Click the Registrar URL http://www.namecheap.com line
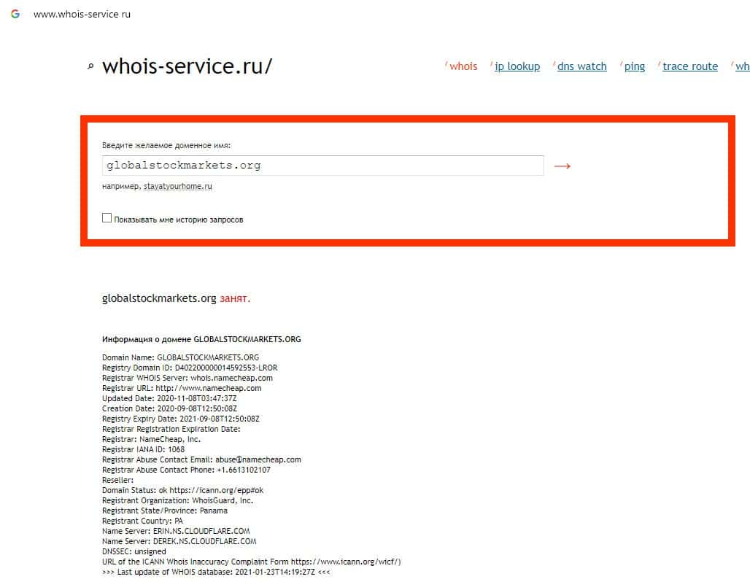 [x=182, y=388]
